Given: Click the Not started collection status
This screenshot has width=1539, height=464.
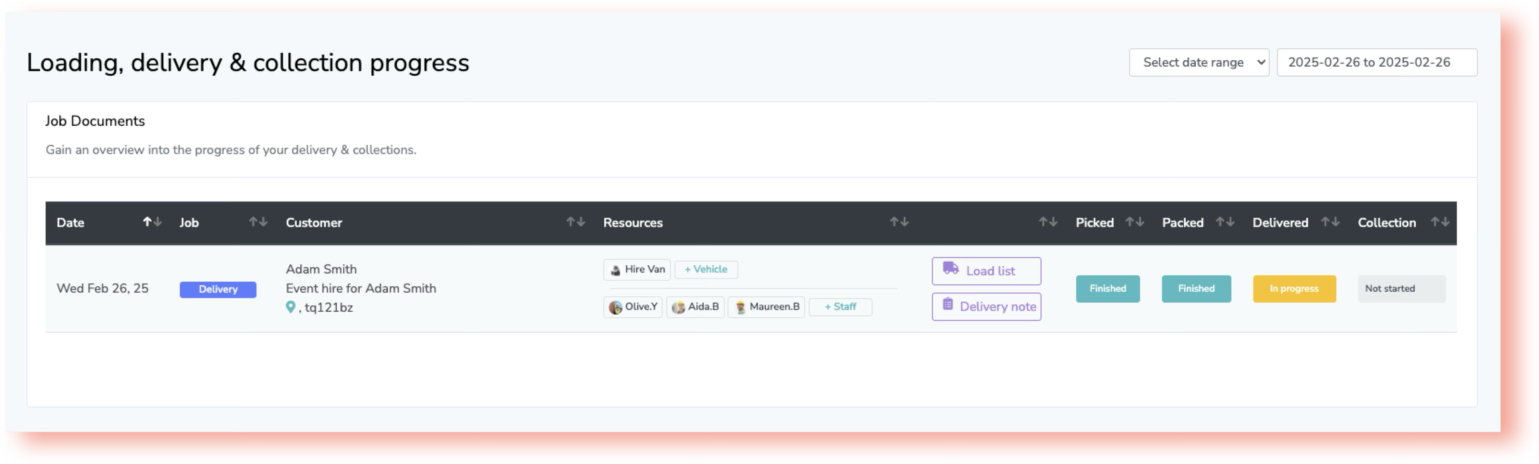Looking at the screenshot, I should (x=1402, y=289).
